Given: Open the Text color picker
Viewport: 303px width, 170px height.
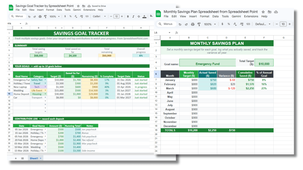Looking at the screenshot, I should point(144,16).
